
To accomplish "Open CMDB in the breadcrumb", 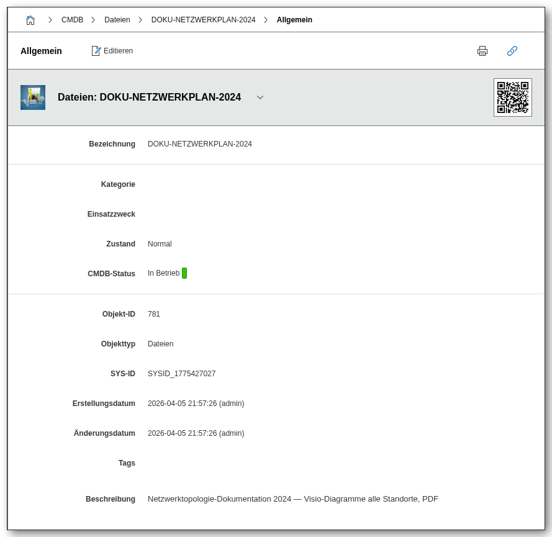I will point(72,20).
